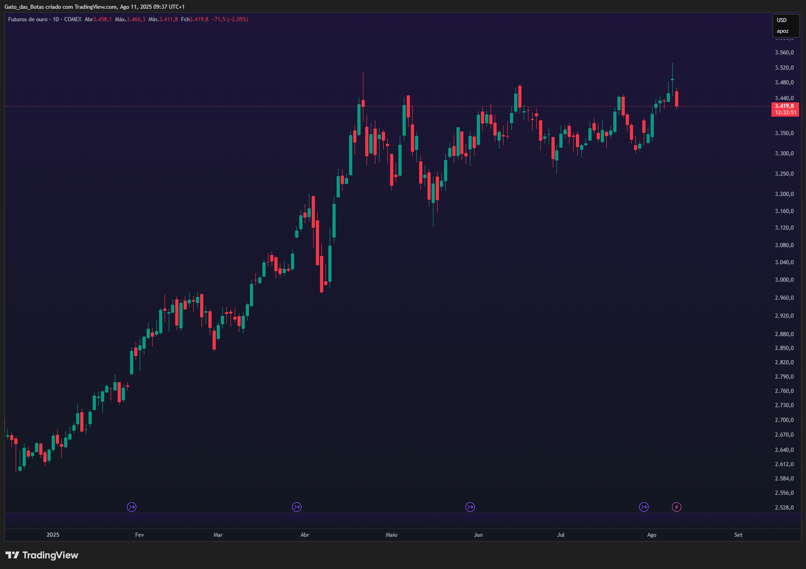
Task: Click the 3.560,0 level on the price scale
Action: 785,53
